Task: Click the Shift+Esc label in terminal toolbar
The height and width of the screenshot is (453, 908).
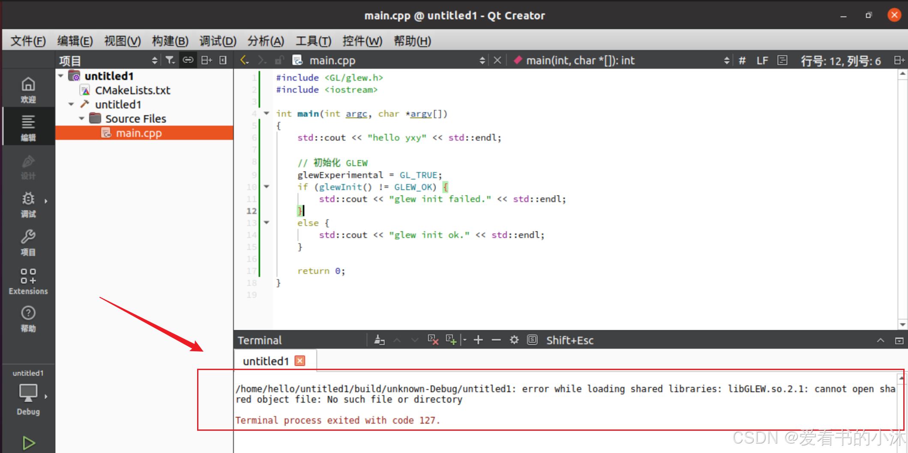Action: (569, 340)
